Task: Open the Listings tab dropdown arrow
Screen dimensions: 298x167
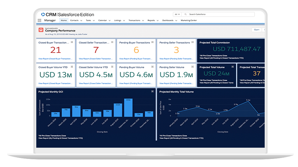Action: 124,20
